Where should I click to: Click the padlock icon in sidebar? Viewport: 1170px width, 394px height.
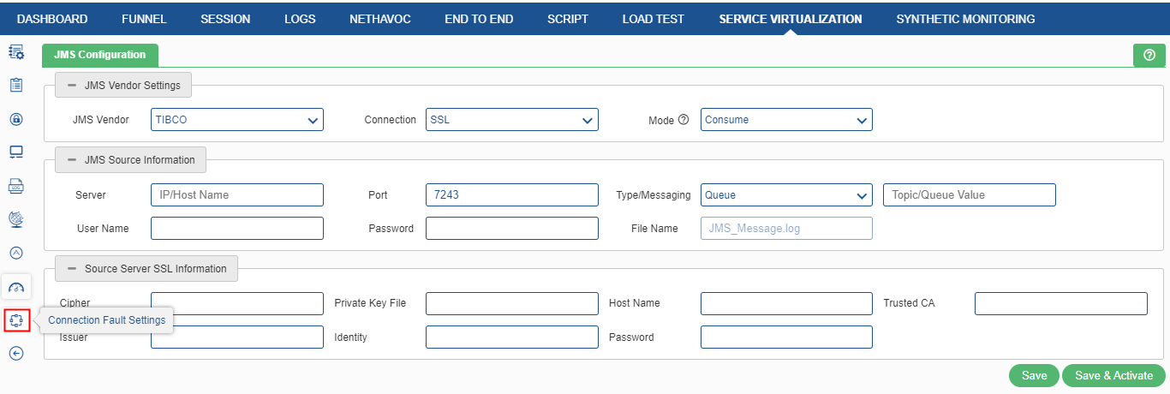pyautogui.click(x=15, y=119)
